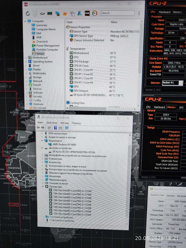The height and width of the screenshot is (248, 186).
Task: Open the Изглед menu in Device Manager
Action: [x=65, y=123]
